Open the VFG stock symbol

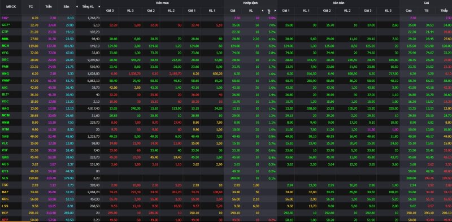(5, 53)
